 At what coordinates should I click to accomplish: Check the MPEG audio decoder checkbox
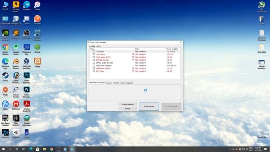click(94, 63)
